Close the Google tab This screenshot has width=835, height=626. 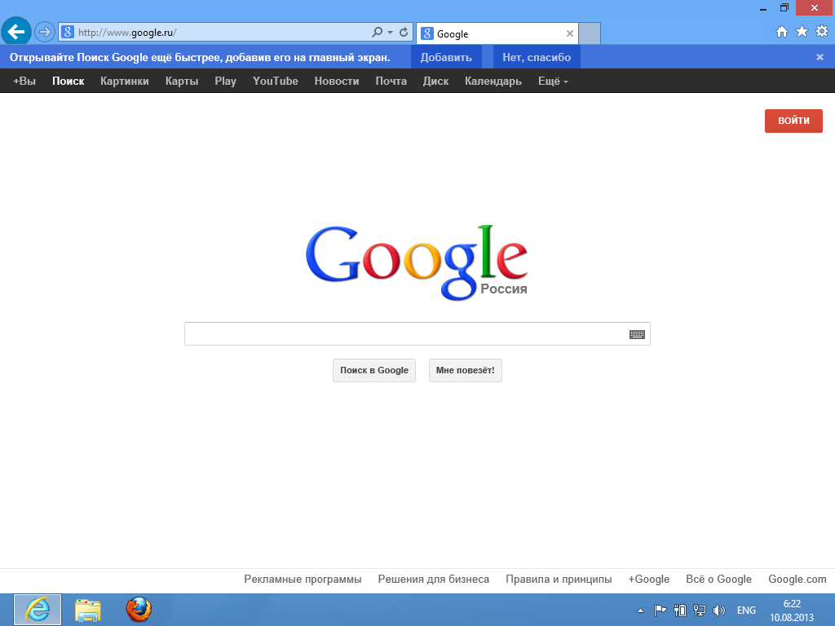pos(570,33)
